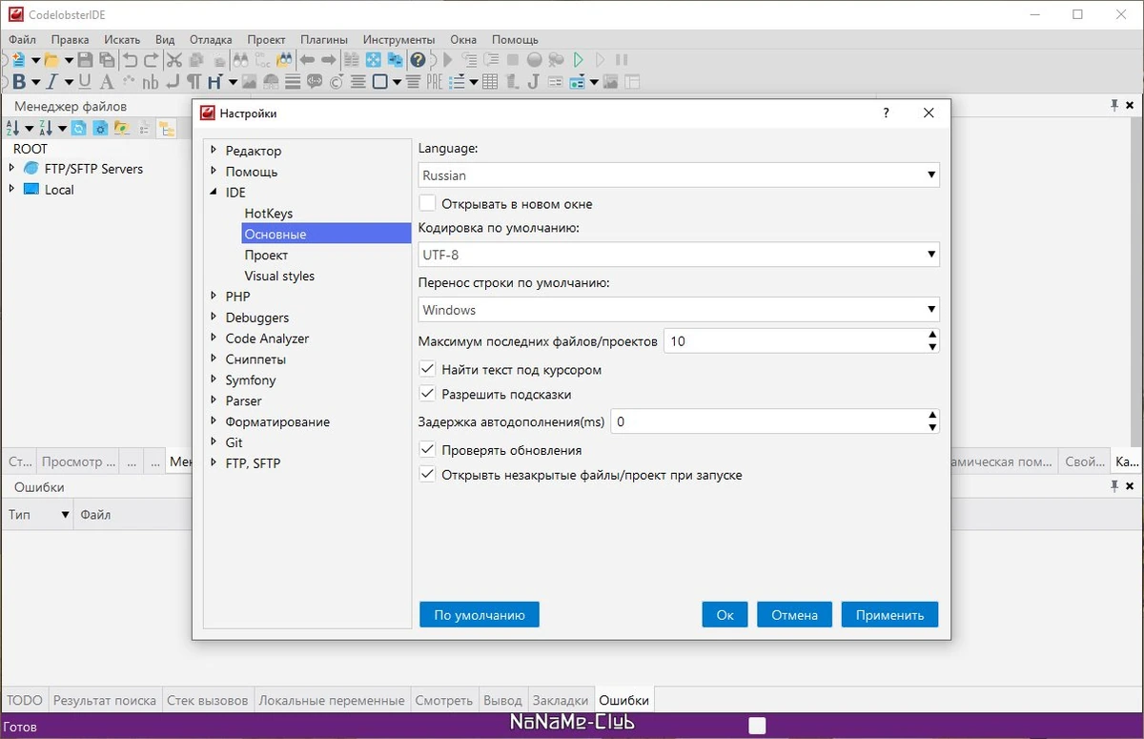
Task: Click the Underline U formatting icon
Action: [85, 82]
